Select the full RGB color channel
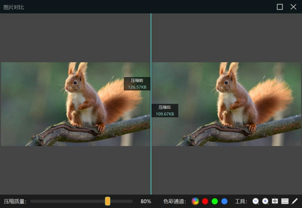The width and height of the screenshot is (302, 208). [195, 201]
